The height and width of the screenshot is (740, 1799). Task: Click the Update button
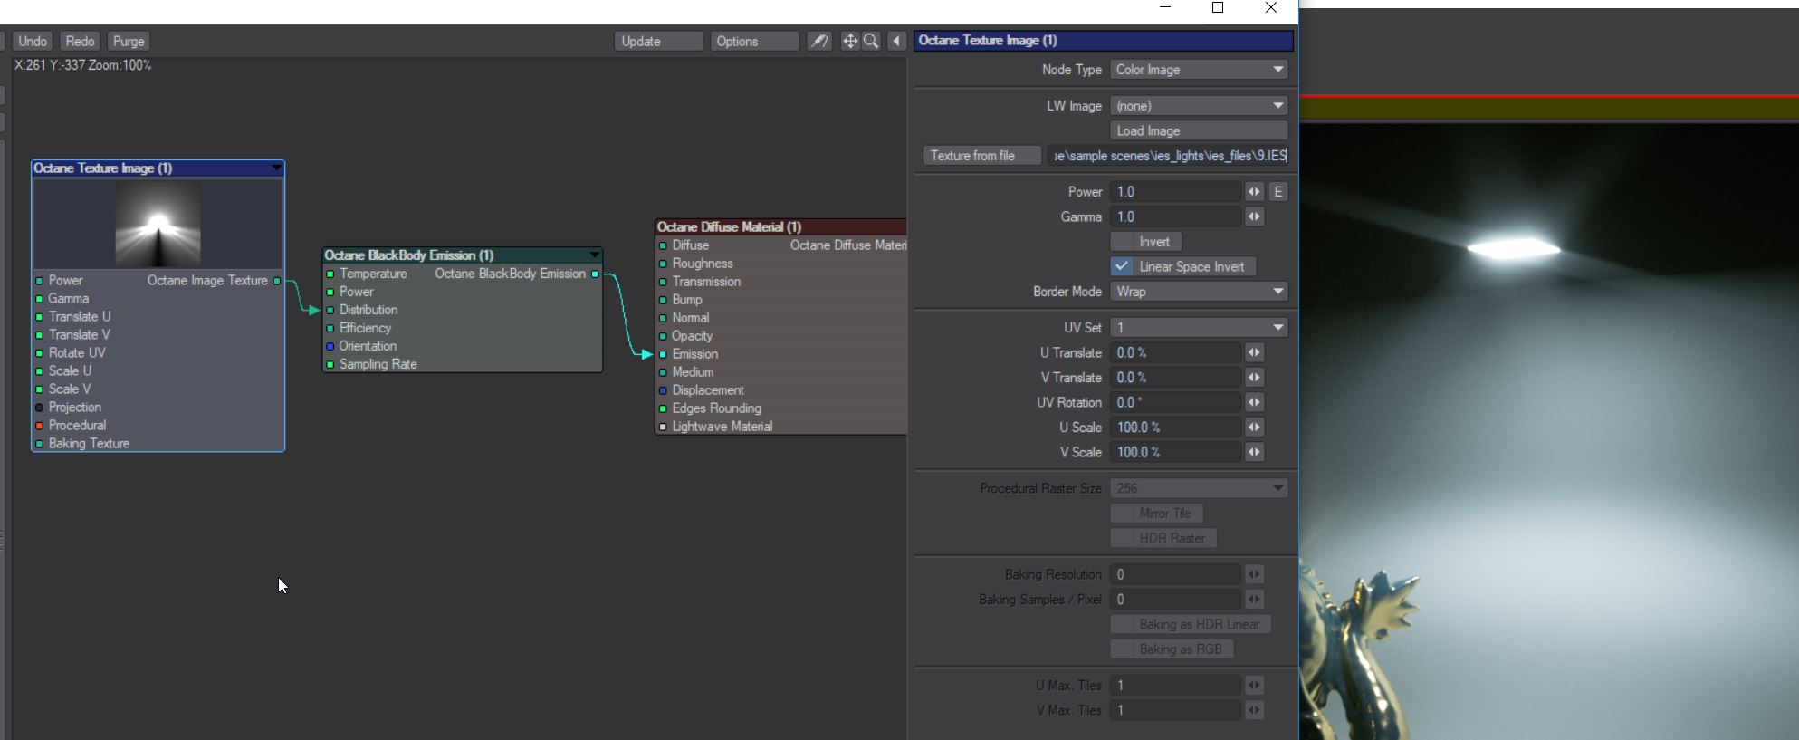pyautogui.click(x=658, y=42)
